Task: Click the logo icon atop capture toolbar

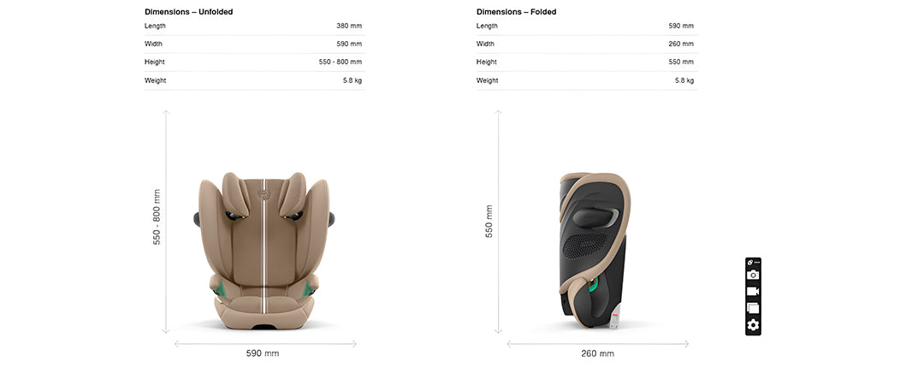Action: pos(749,262)
